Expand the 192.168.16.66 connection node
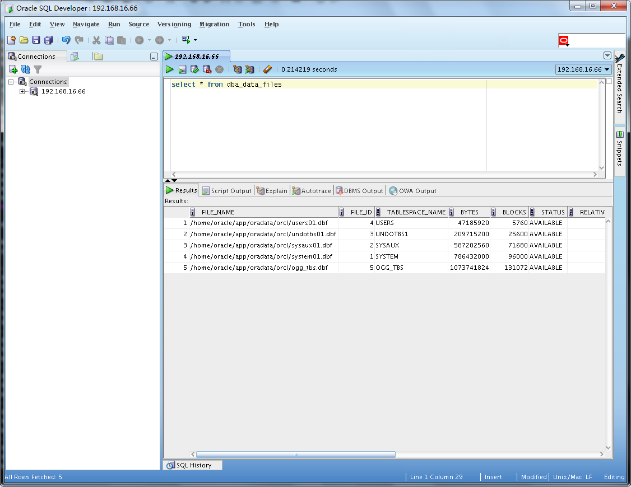Image resolution: width=631 pixels, height=487 pixels. pyautogui.click(x=22, y=91)
